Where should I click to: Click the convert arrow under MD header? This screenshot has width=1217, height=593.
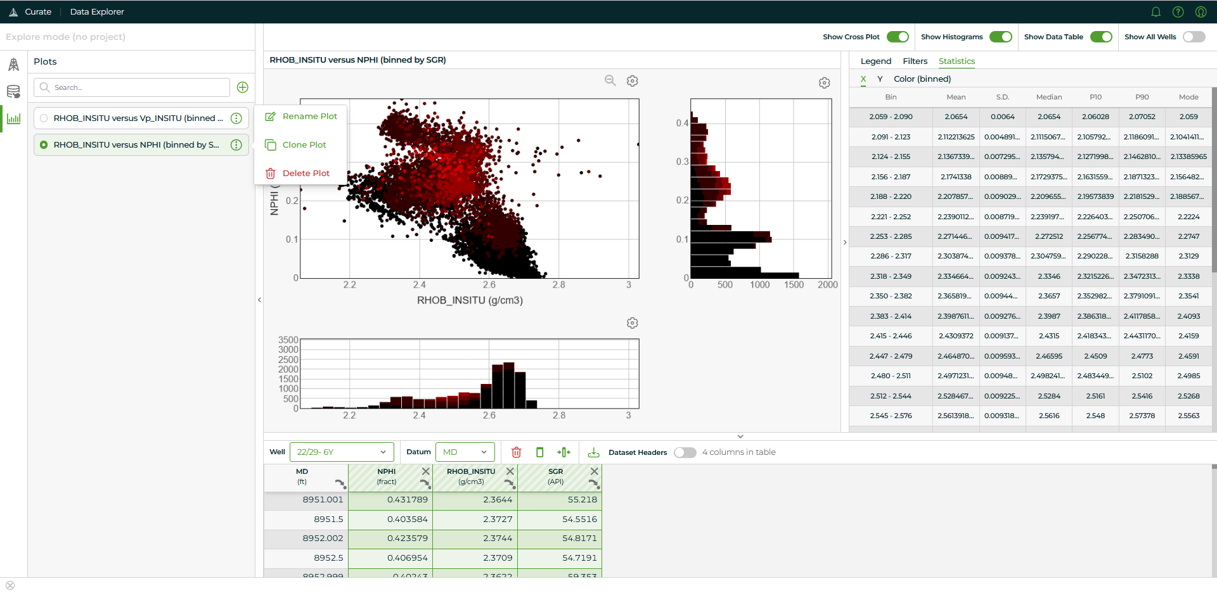[x=340, y=484]
